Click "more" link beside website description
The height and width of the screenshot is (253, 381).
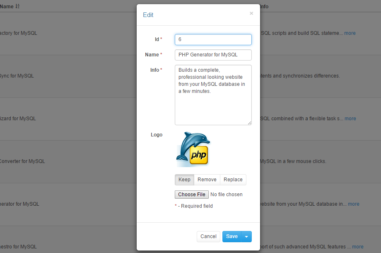pyautogui.click(x=353, y=204)
